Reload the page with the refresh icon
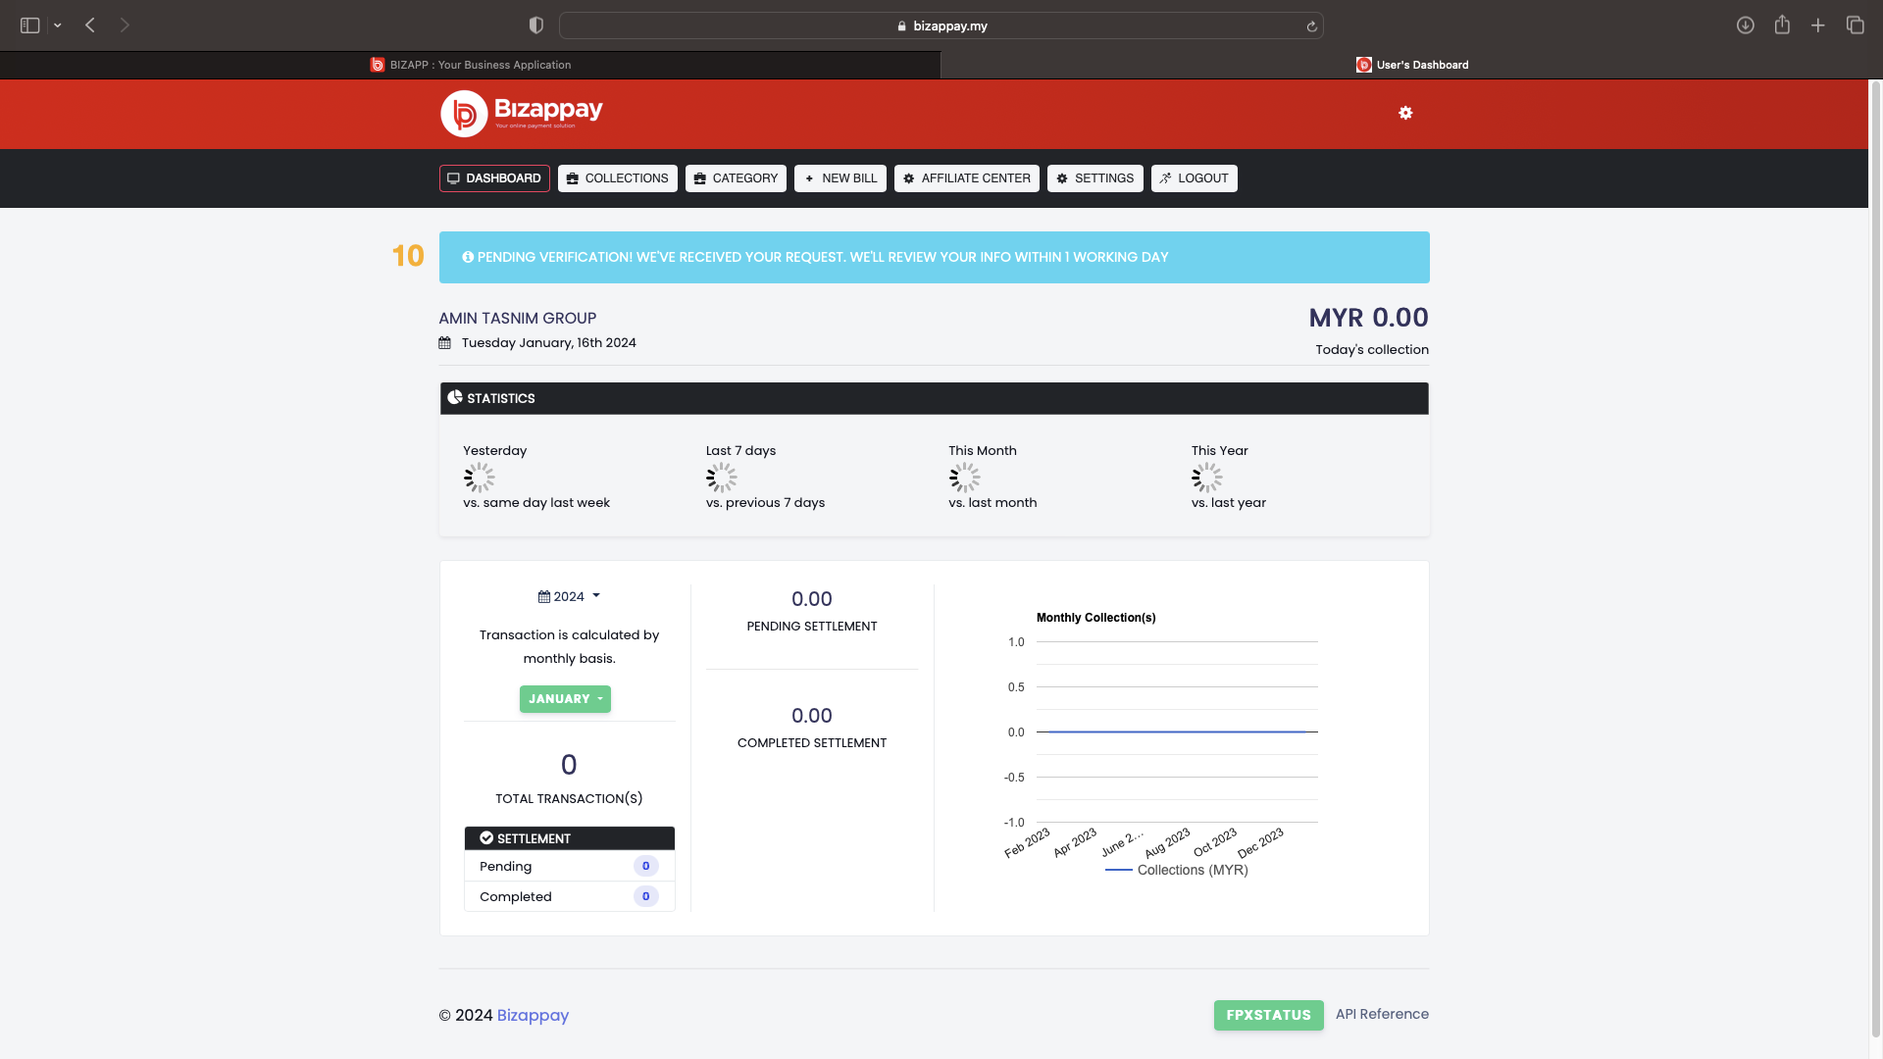 1311,26
